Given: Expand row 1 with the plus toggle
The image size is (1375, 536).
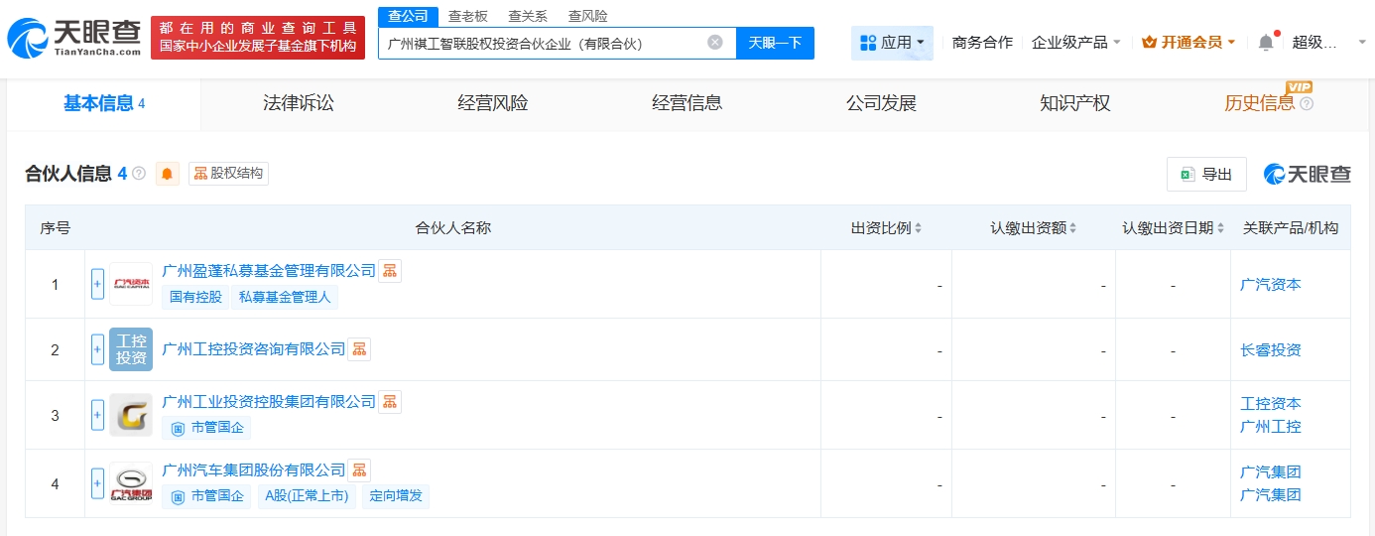Looking at the screenshot, I should point(97,284).
